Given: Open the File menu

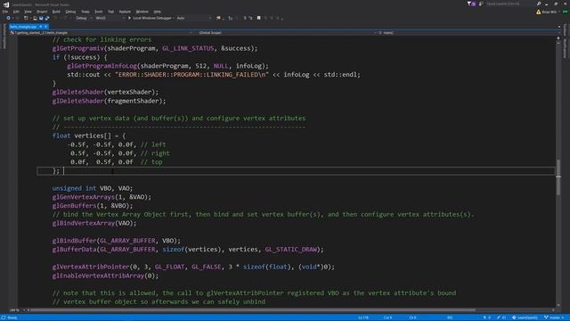Looking at the screenshot, I should click(5, 12).
